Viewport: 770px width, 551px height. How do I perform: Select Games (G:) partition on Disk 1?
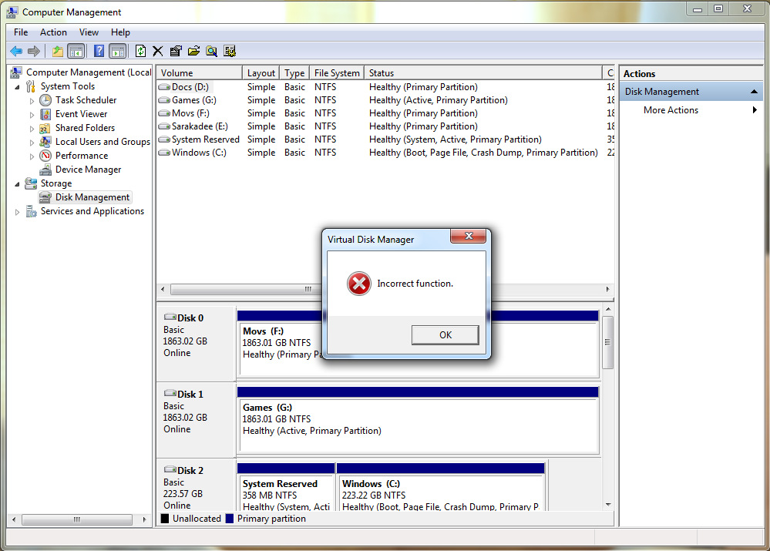[x=418, y=419]
